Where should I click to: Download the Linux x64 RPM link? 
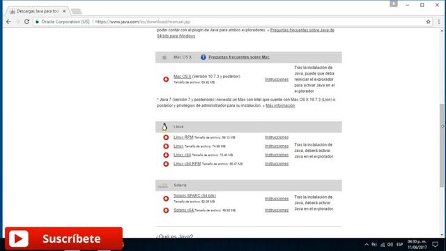[187, 164]
